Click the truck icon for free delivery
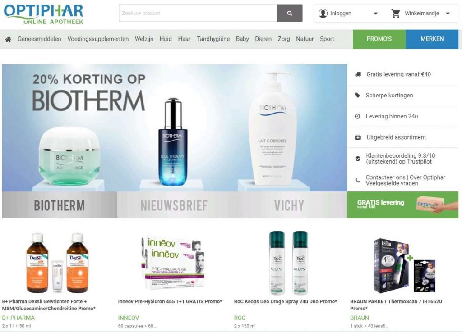 coord(358,74)
